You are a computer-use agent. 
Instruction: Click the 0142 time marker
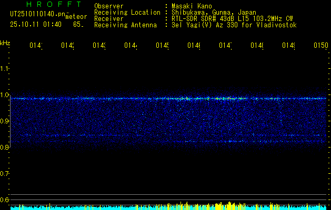pyautogui.click(x=67, y=46)
